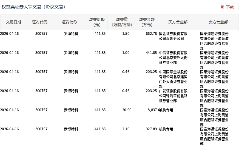Click the seller cell in the 662.78 row

(x=214, y=41)
